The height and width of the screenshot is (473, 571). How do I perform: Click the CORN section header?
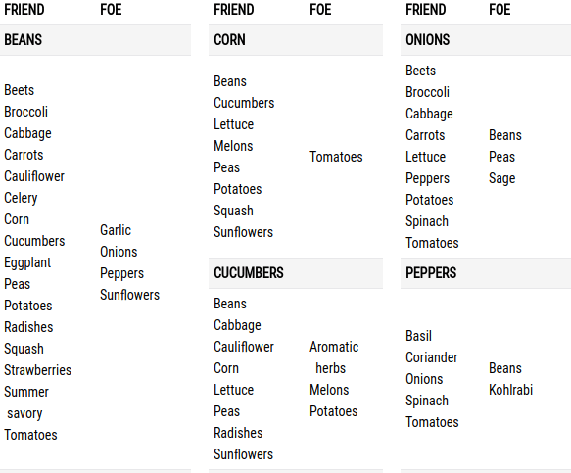[296, 40]
